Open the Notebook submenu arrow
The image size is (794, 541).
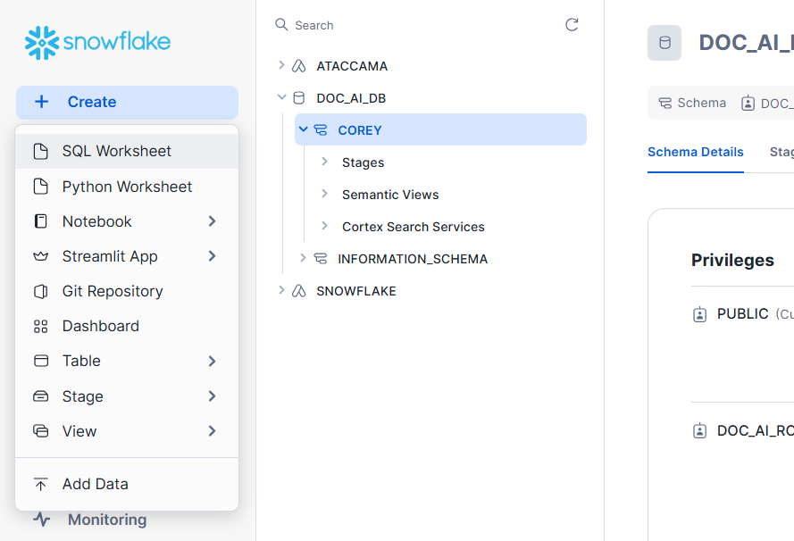pos(213,221)
